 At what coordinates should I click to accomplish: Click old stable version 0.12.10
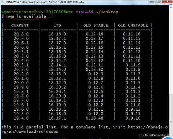click(94, 69)
